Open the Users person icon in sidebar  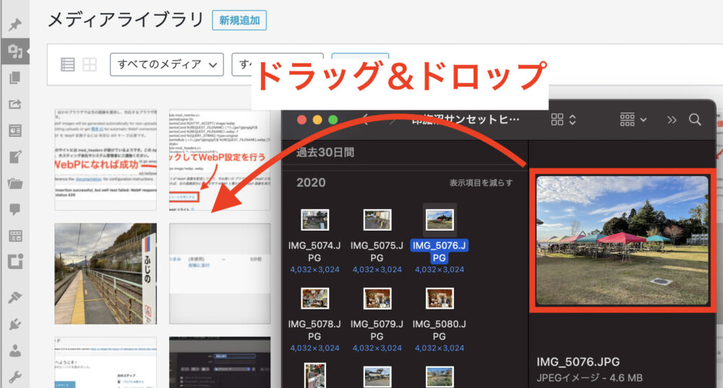(14, 350)
